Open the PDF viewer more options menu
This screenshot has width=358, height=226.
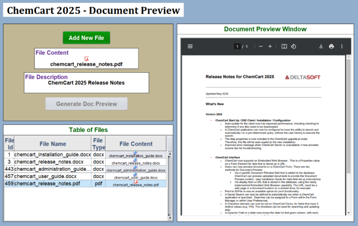pyautogui.click(x=342, y=47)
